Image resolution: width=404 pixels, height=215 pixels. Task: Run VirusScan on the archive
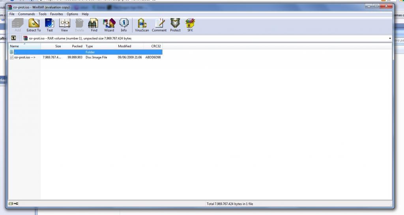tap(142, 25)
